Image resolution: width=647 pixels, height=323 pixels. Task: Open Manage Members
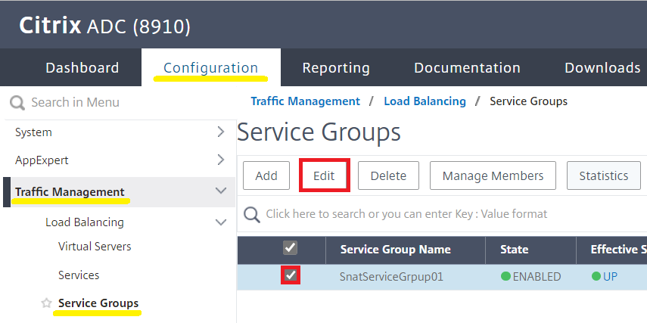493,175
